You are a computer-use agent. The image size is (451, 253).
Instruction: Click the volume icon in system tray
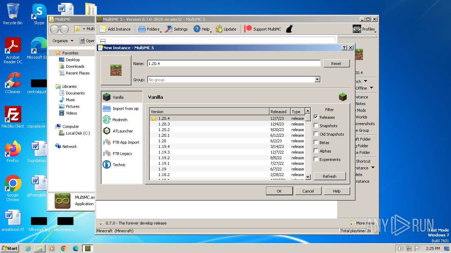pyautogui.click(x=400, y=248)
